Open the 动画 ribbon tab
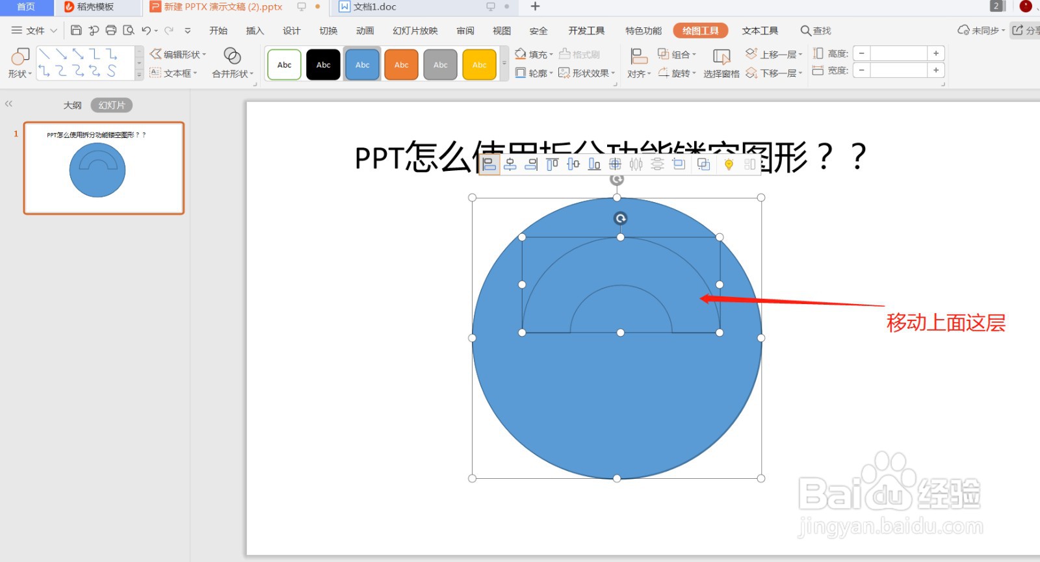 click(365, 31)
